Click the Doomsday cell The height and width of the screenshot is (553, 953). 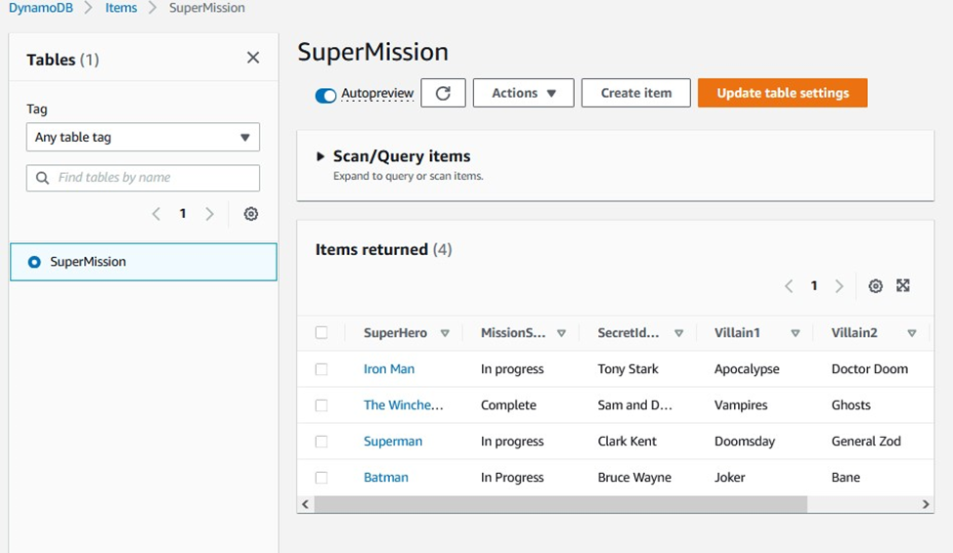point(745,442)
